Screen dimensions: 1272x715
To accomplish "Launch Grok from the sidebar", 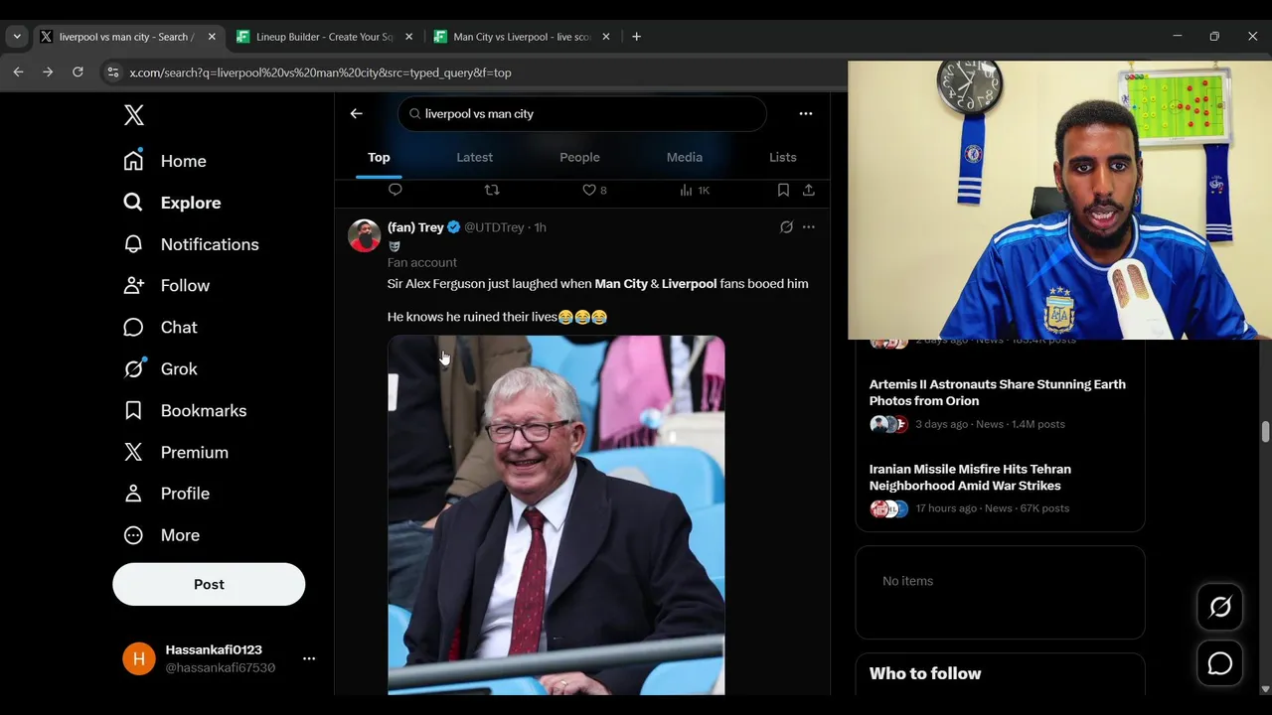I will [x=160, y=369].
